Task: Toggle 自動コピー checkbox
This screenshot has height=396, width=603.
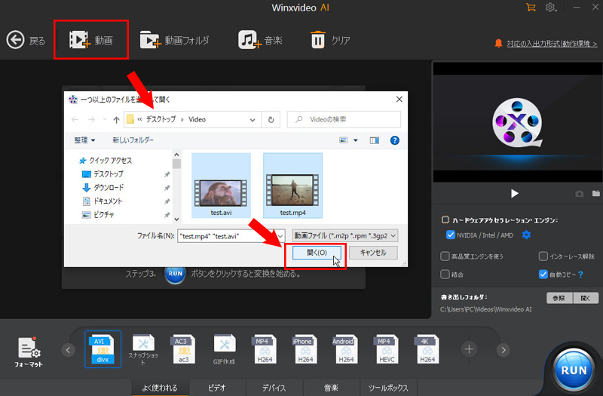Action: click(x=543, y=275)
